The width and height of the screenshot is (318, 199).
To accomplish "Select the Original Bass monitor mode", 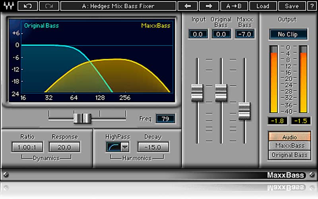I will coord(289,155).
